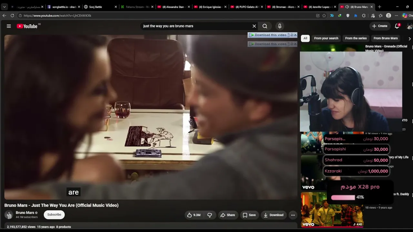Open the Grenade recommended video title

pos(386,48)
